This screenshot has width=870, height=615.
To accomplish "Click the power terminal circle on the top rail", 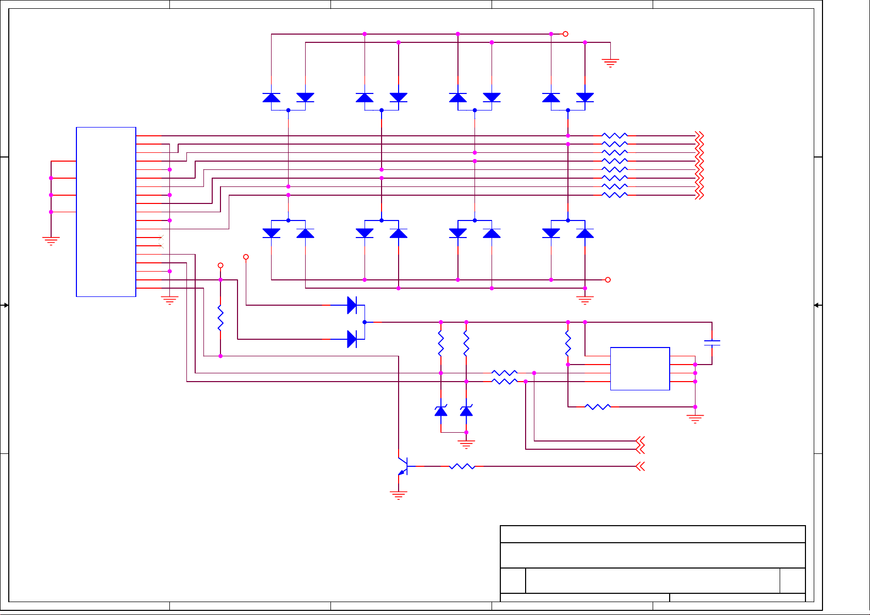I will [x=565, y=34].
